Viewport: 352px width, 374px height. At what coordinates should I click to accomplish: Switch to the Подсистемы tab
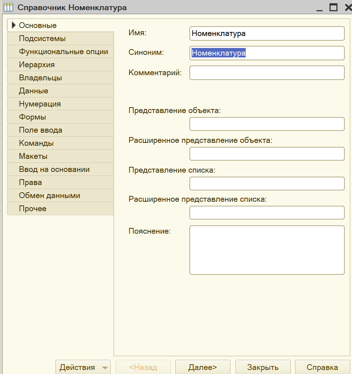(x=61, y=39)
